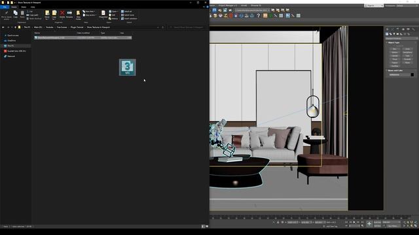Image resolution: width=419 pixels, height=235 pixels.
Task: Click the red Delete icon in ribbon
Action: 62,13
